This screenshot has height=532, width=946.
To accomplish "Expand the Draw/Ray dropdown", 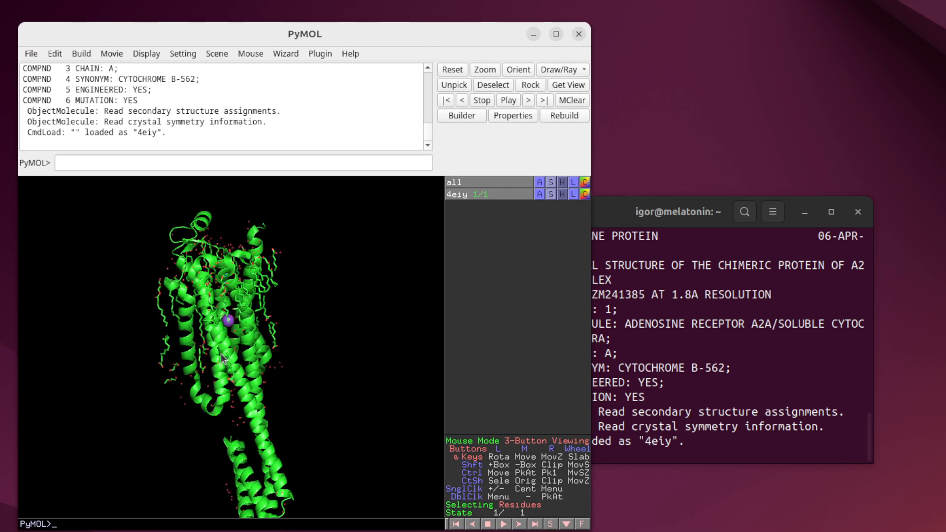I will point(584,69).
